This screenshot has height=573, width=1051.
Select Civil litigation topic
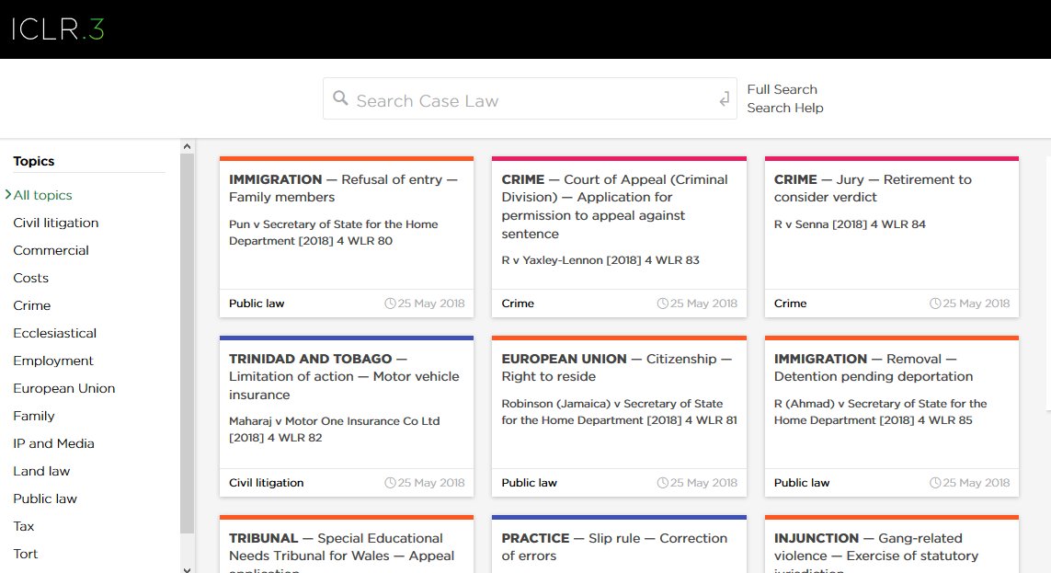coord(56,223)
